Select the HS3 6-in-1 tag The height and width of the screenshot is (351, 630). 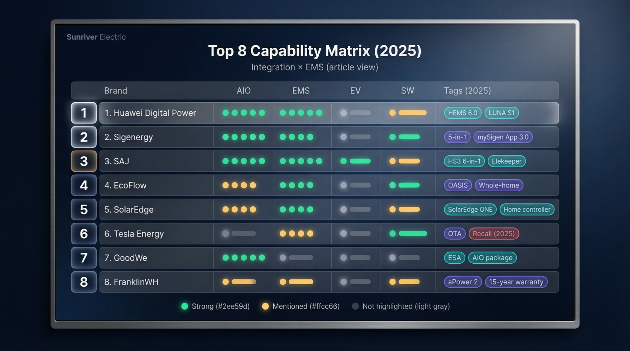pyautogui.click(x=464, y=161)
